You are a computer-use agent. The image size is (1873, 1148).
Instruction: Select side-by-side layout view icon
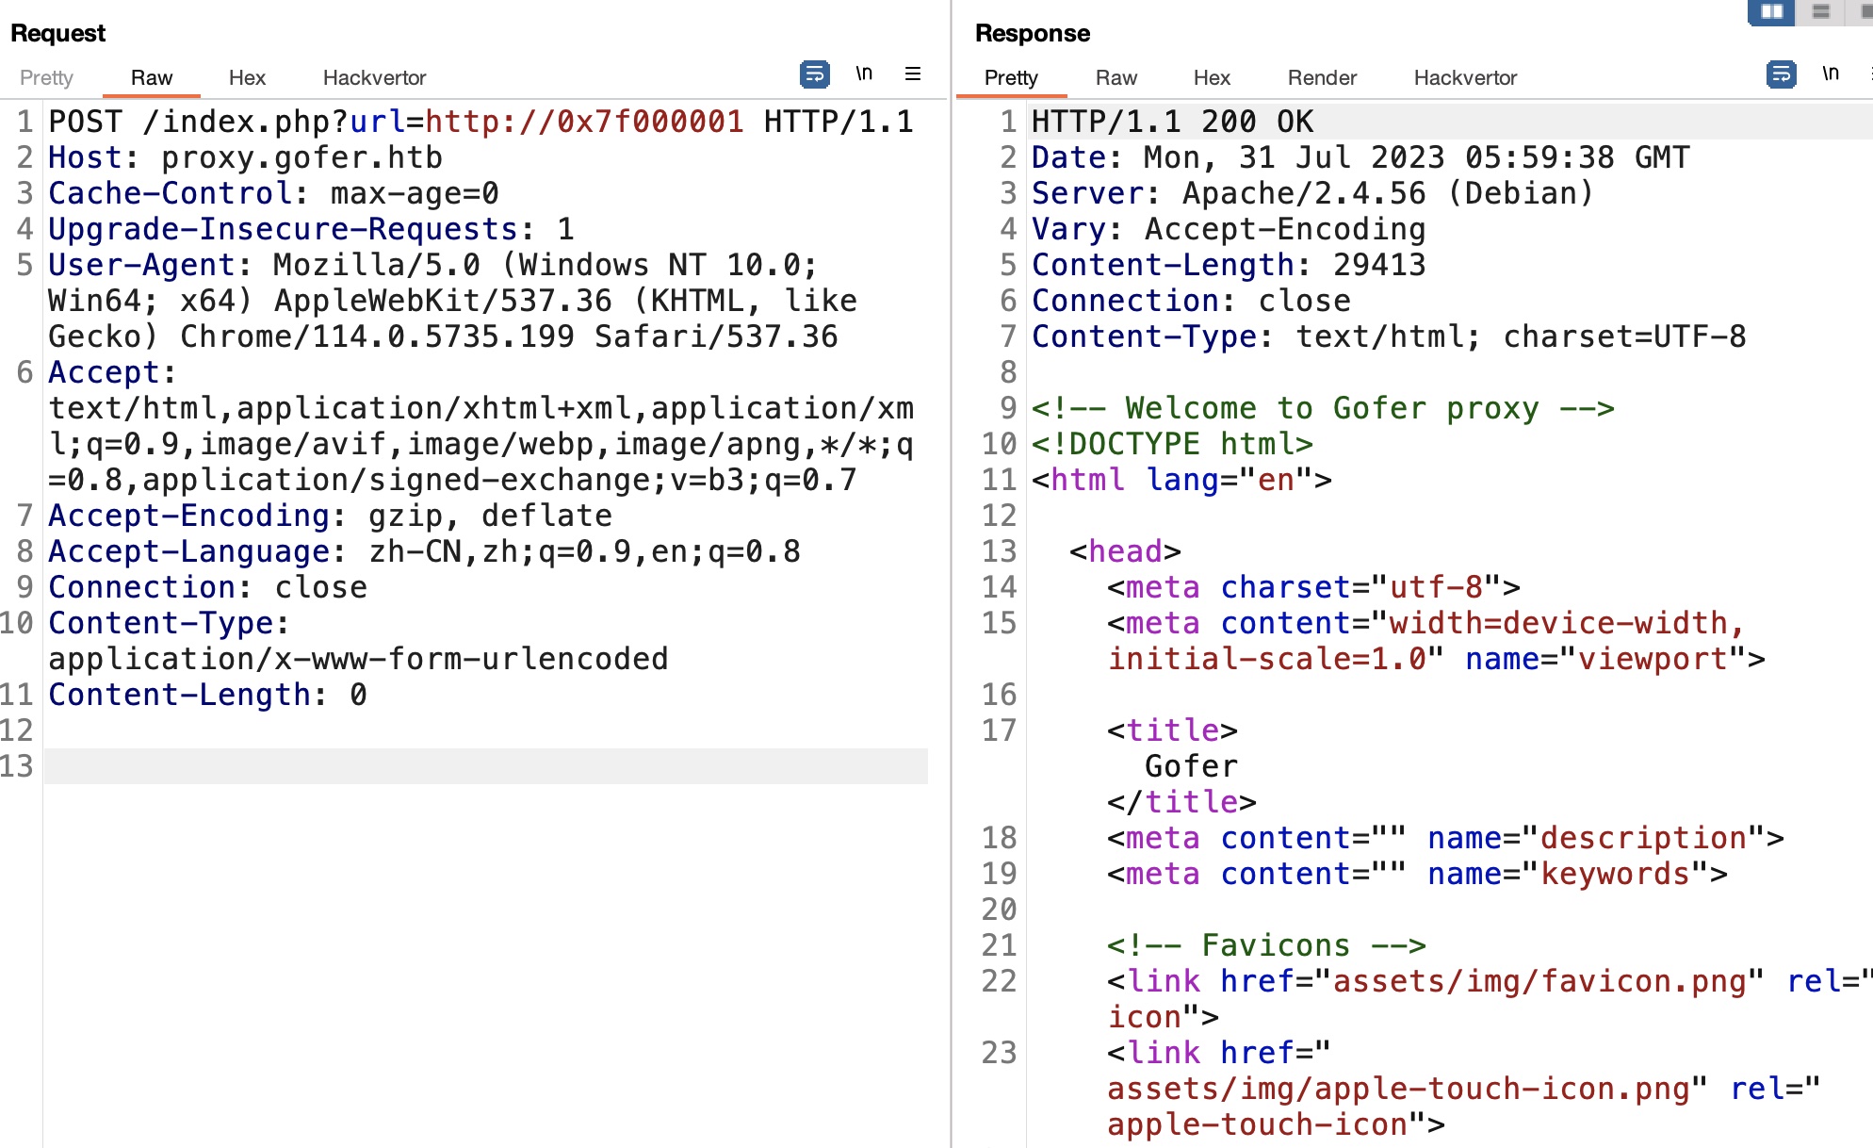tap(1771, 11)
